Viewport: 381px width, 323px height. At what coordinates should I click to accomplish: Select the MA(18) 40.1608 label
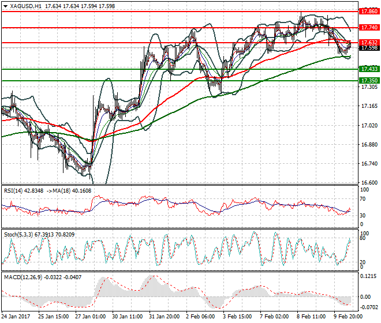point(72,191)
